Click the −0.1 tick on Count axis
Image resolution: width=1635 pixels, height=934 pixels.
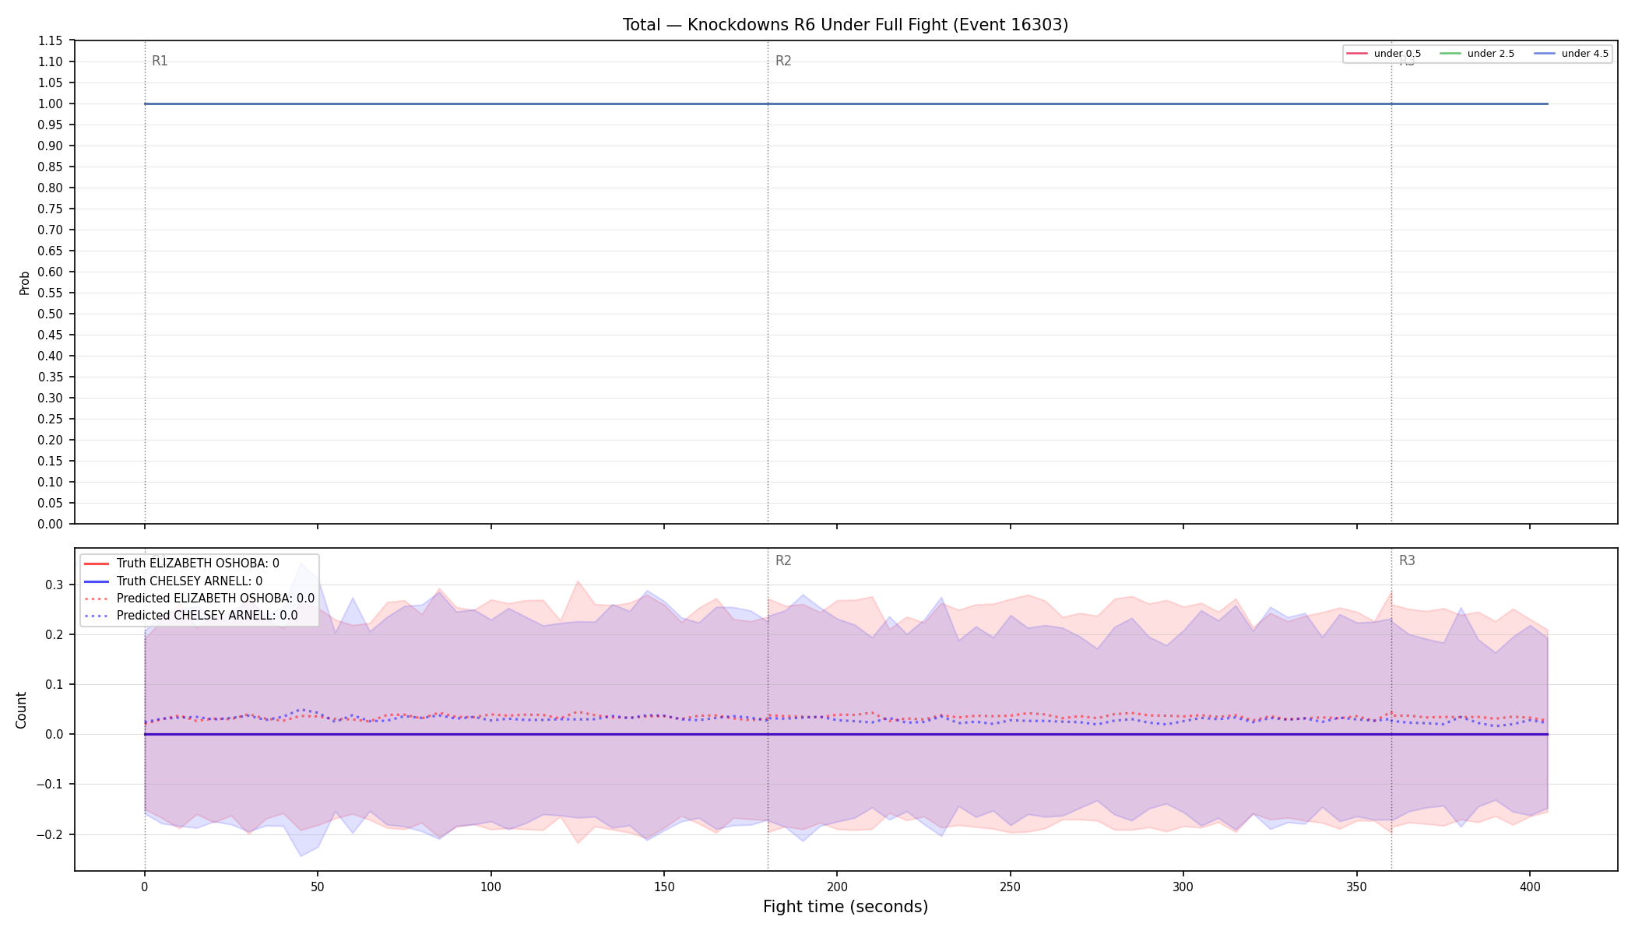pyautogui.click(x=50, y=785)
